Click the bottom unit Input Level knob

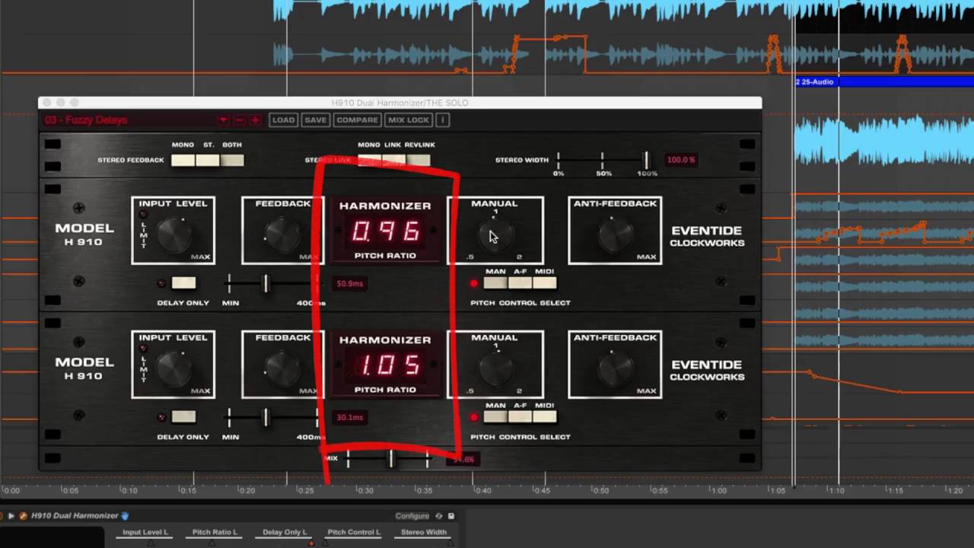tap(174, 369)
